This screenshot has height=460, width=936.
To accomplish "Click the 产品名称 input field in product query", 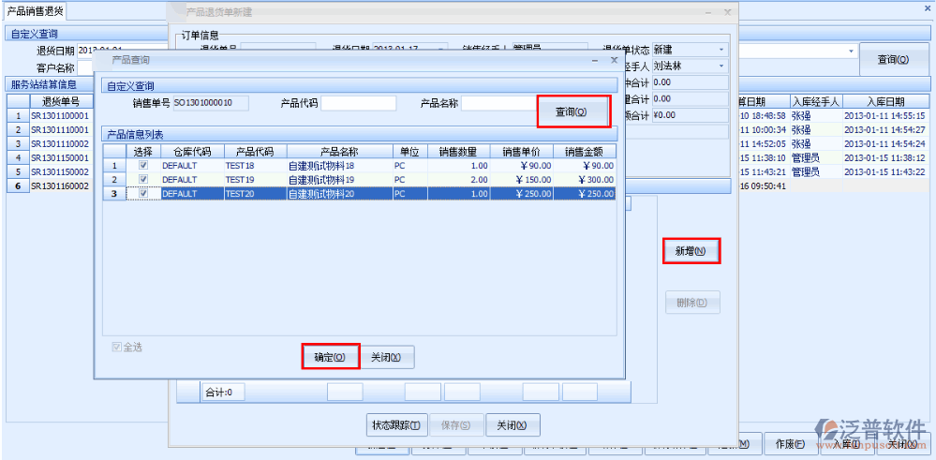I will pyautogui.click(x=500, y=103).
